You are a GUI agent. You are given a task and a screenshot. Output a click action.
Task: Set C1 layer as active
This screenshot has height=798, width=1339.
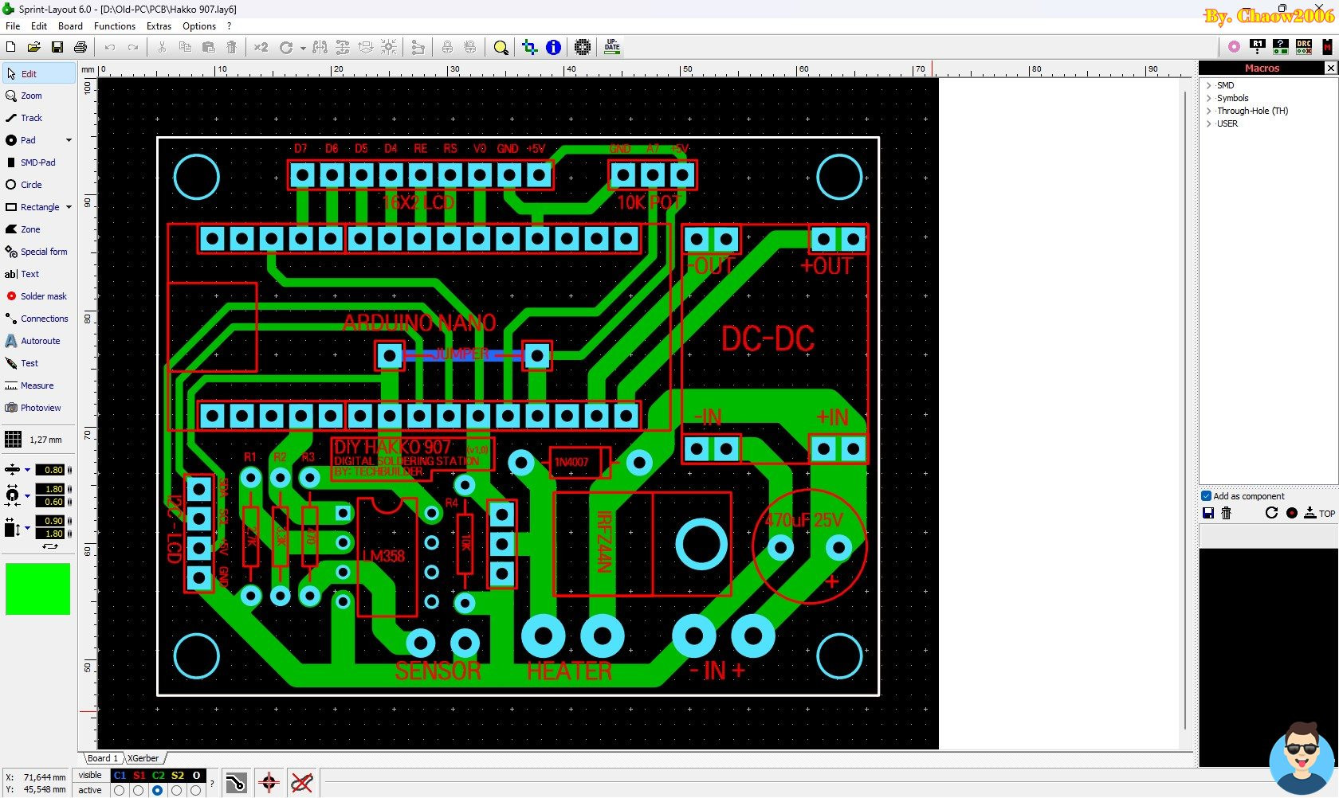(120, 791)
